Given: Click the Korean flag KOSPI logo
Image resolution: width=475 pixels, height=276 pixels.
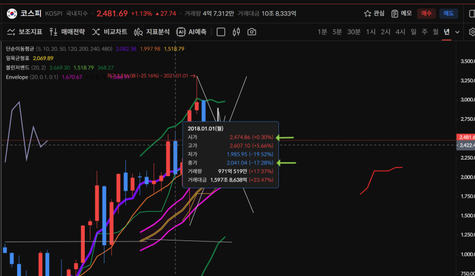Looking at the screenshot, I should [x=12, y=13].
